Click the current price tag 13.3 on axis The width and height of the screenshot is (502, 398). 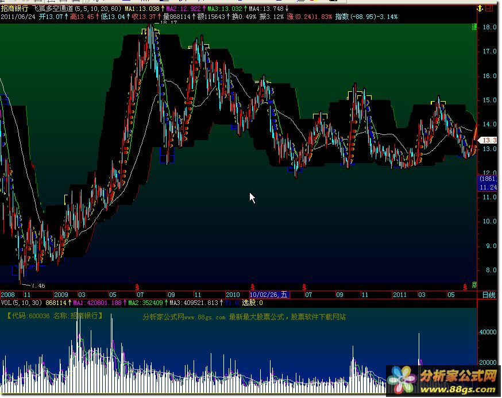click(488, 140)
